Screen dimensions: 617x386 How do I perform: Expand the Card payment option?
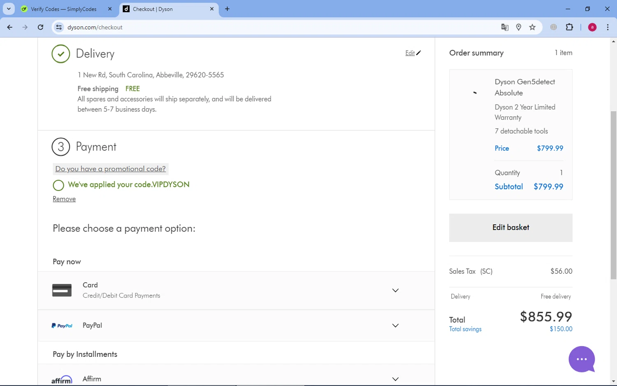[x=395, y=291]
